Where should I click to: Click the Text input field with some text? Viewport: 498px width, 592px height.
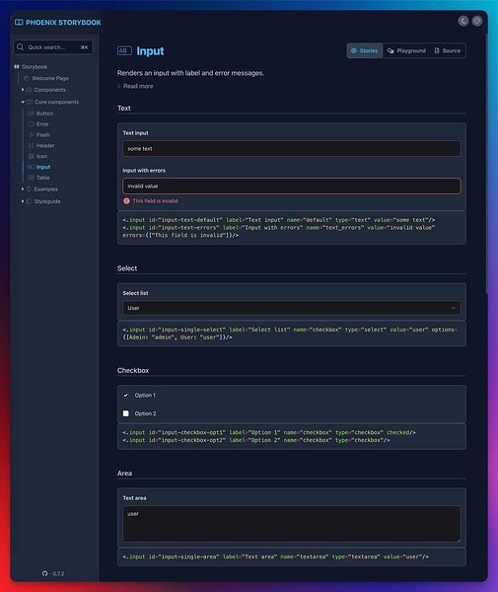tap(291, 149)
